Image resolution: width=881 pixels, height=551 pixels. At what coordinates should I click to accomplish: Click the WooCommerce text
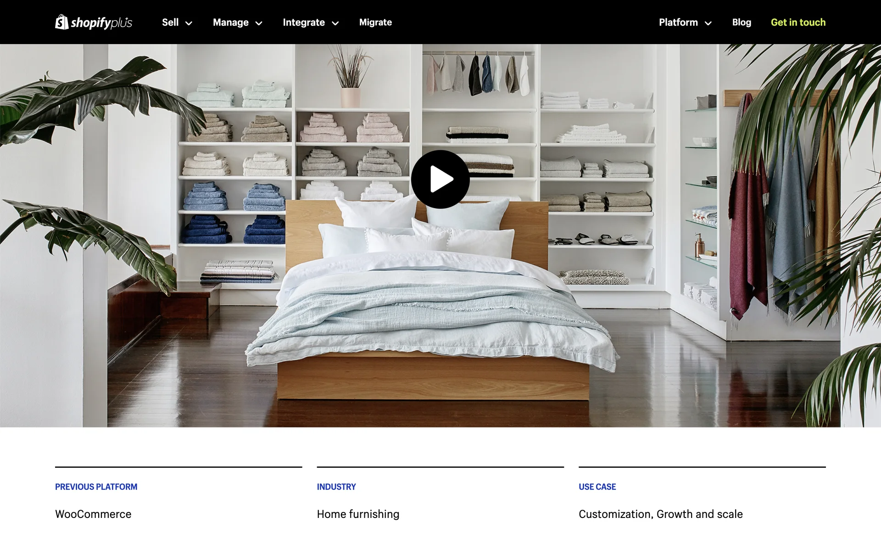tap(93, 514)
